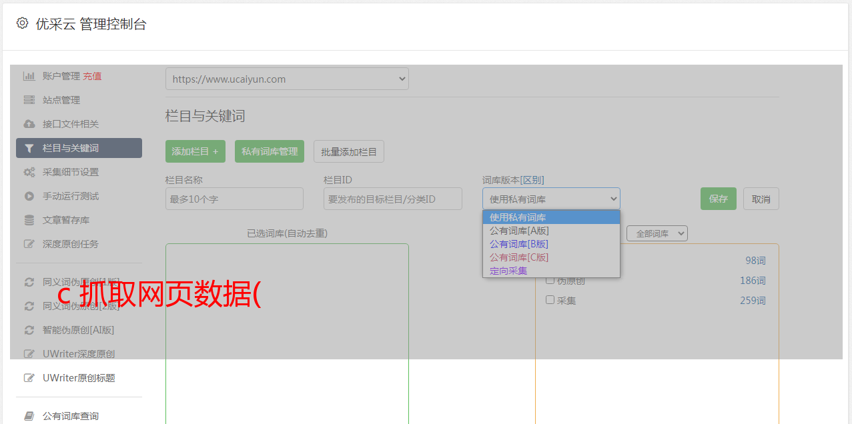The width and height of the screenshot is (852, 424).
Task: Choose the highlighted 使用私有词库 option
Action: [x=551, y=217]
